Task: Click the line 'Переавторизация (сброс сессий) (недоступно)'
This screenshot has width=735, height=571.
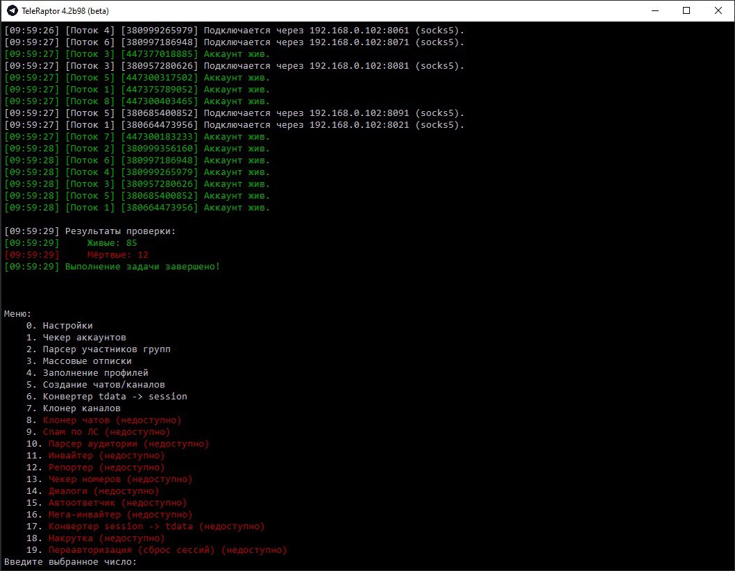Action: tap(168, 550)
